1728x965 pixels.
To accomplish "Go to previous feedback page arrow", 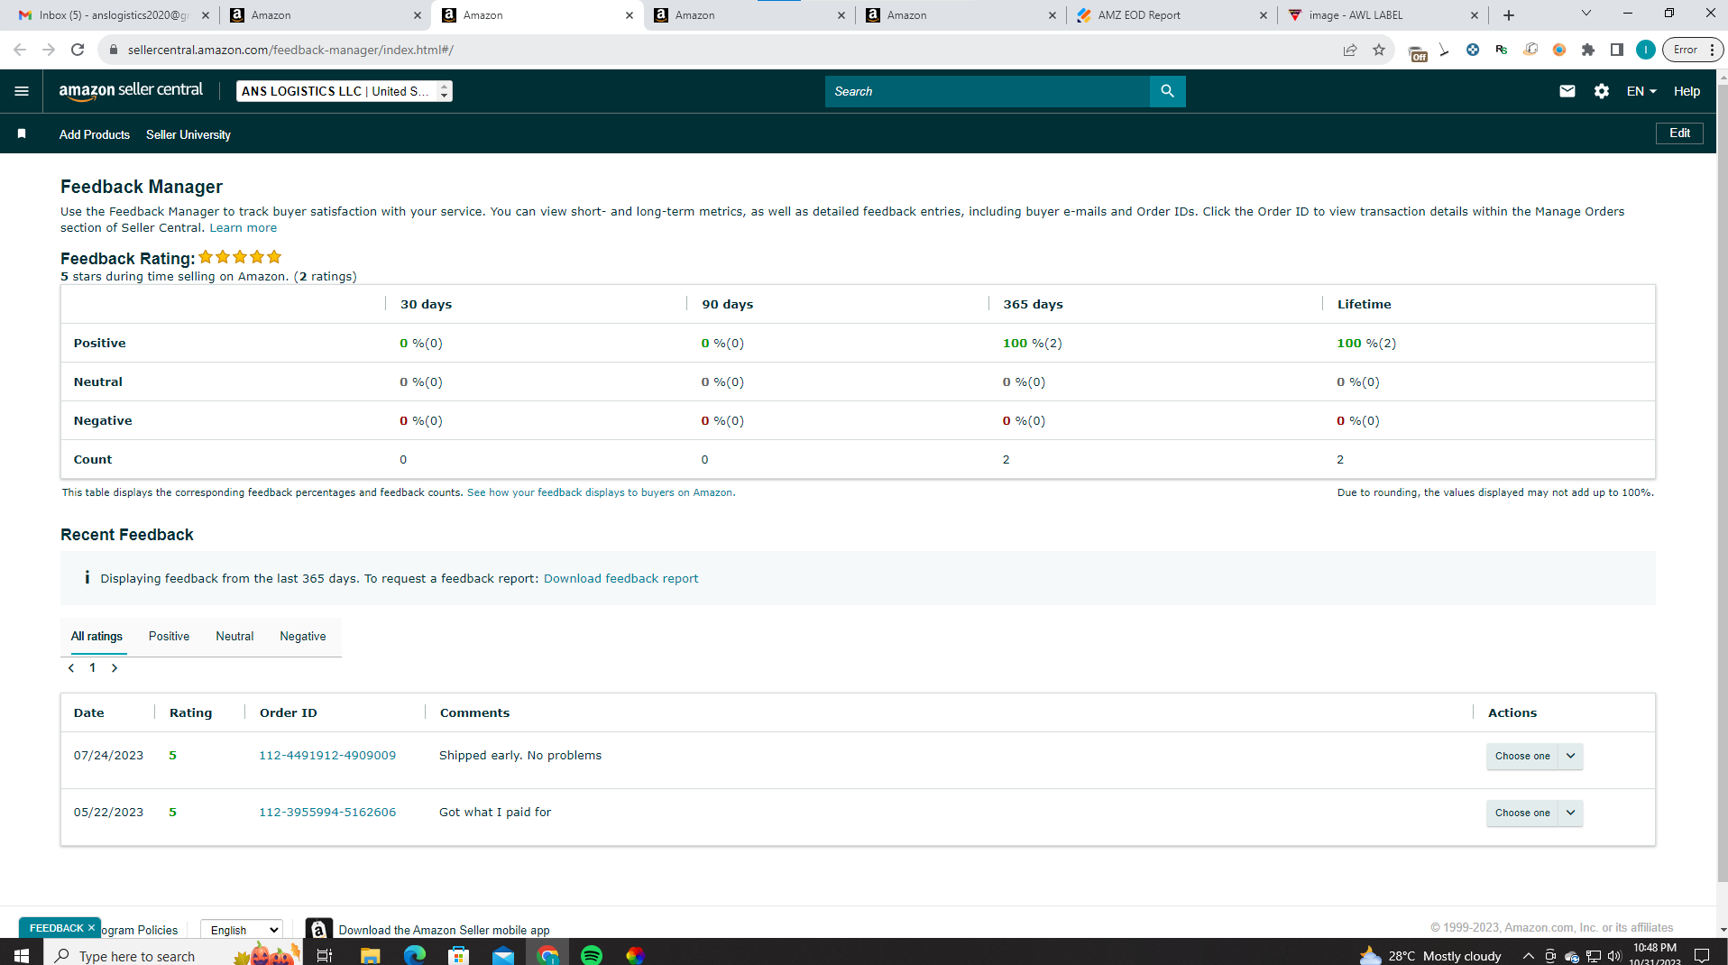I will tap(71, 667).
